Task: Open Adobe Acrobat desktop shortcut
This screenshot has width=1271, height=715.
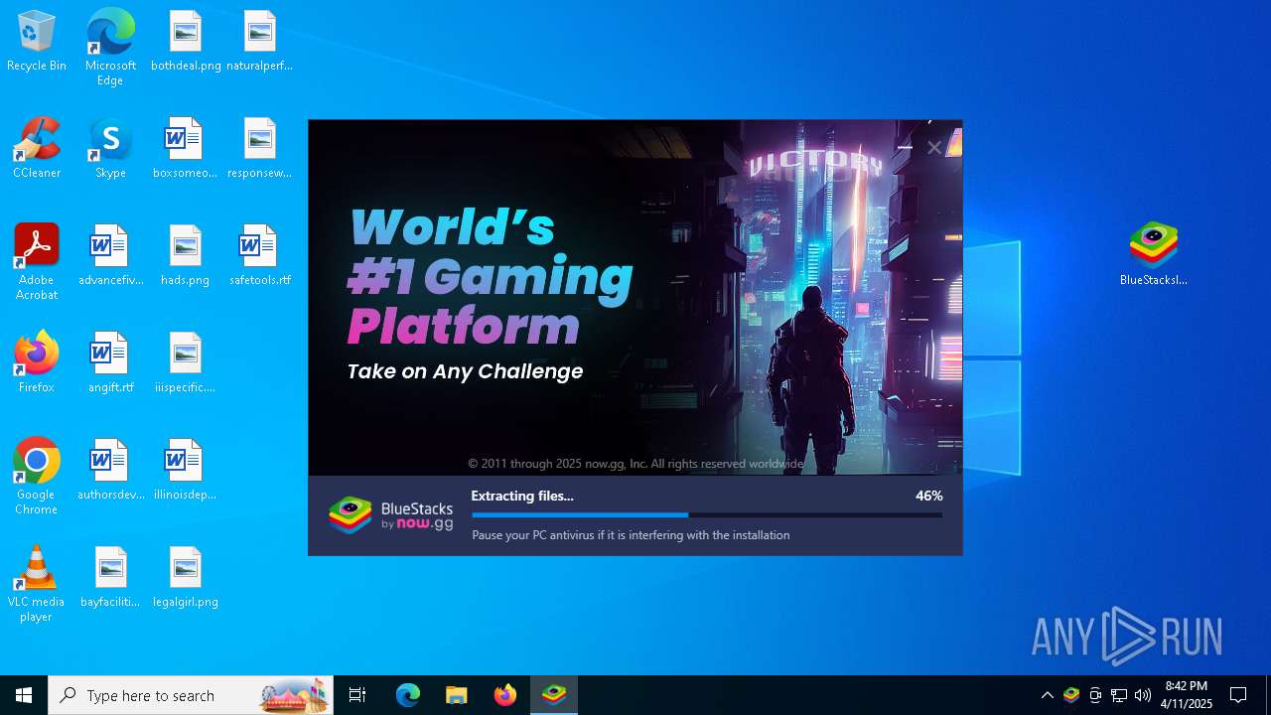Action: [x=37, y=261]
